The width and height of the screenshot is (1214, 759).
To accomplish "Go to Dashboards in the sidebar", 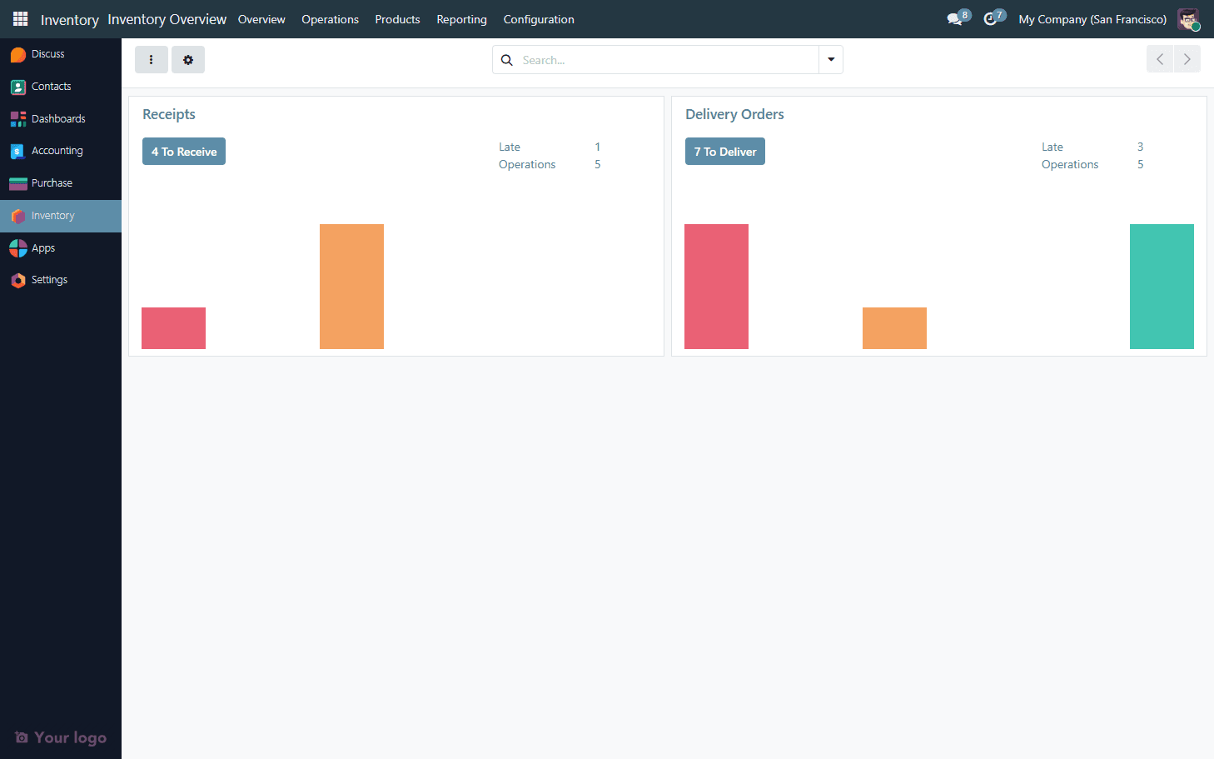I will point(57,119).
